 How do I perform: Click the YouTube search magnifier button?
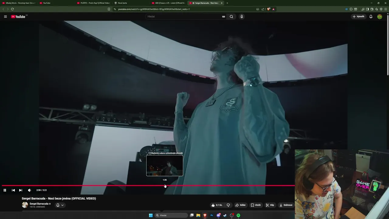click(x=232, y=16)
